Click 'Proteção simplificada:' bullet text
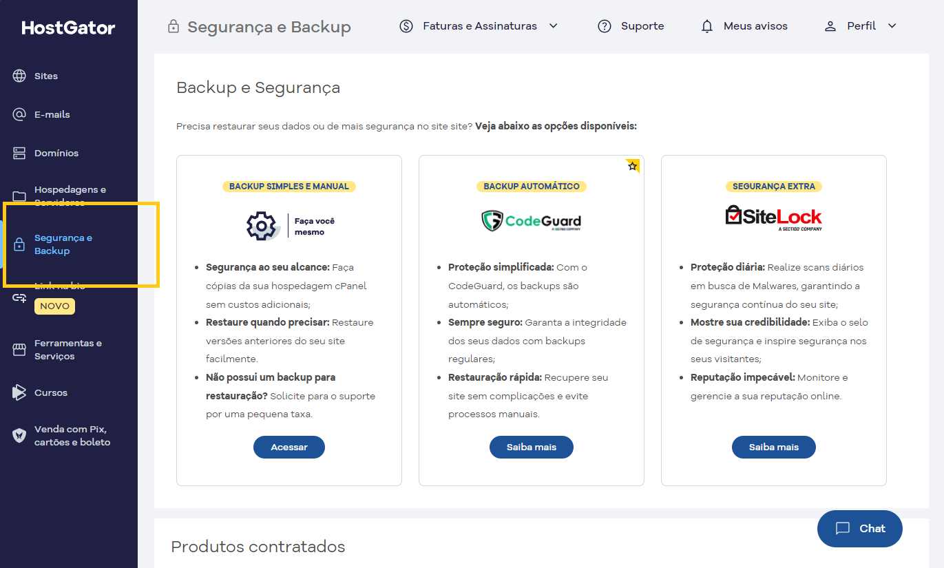944x568 pixels. pos(501,267)
